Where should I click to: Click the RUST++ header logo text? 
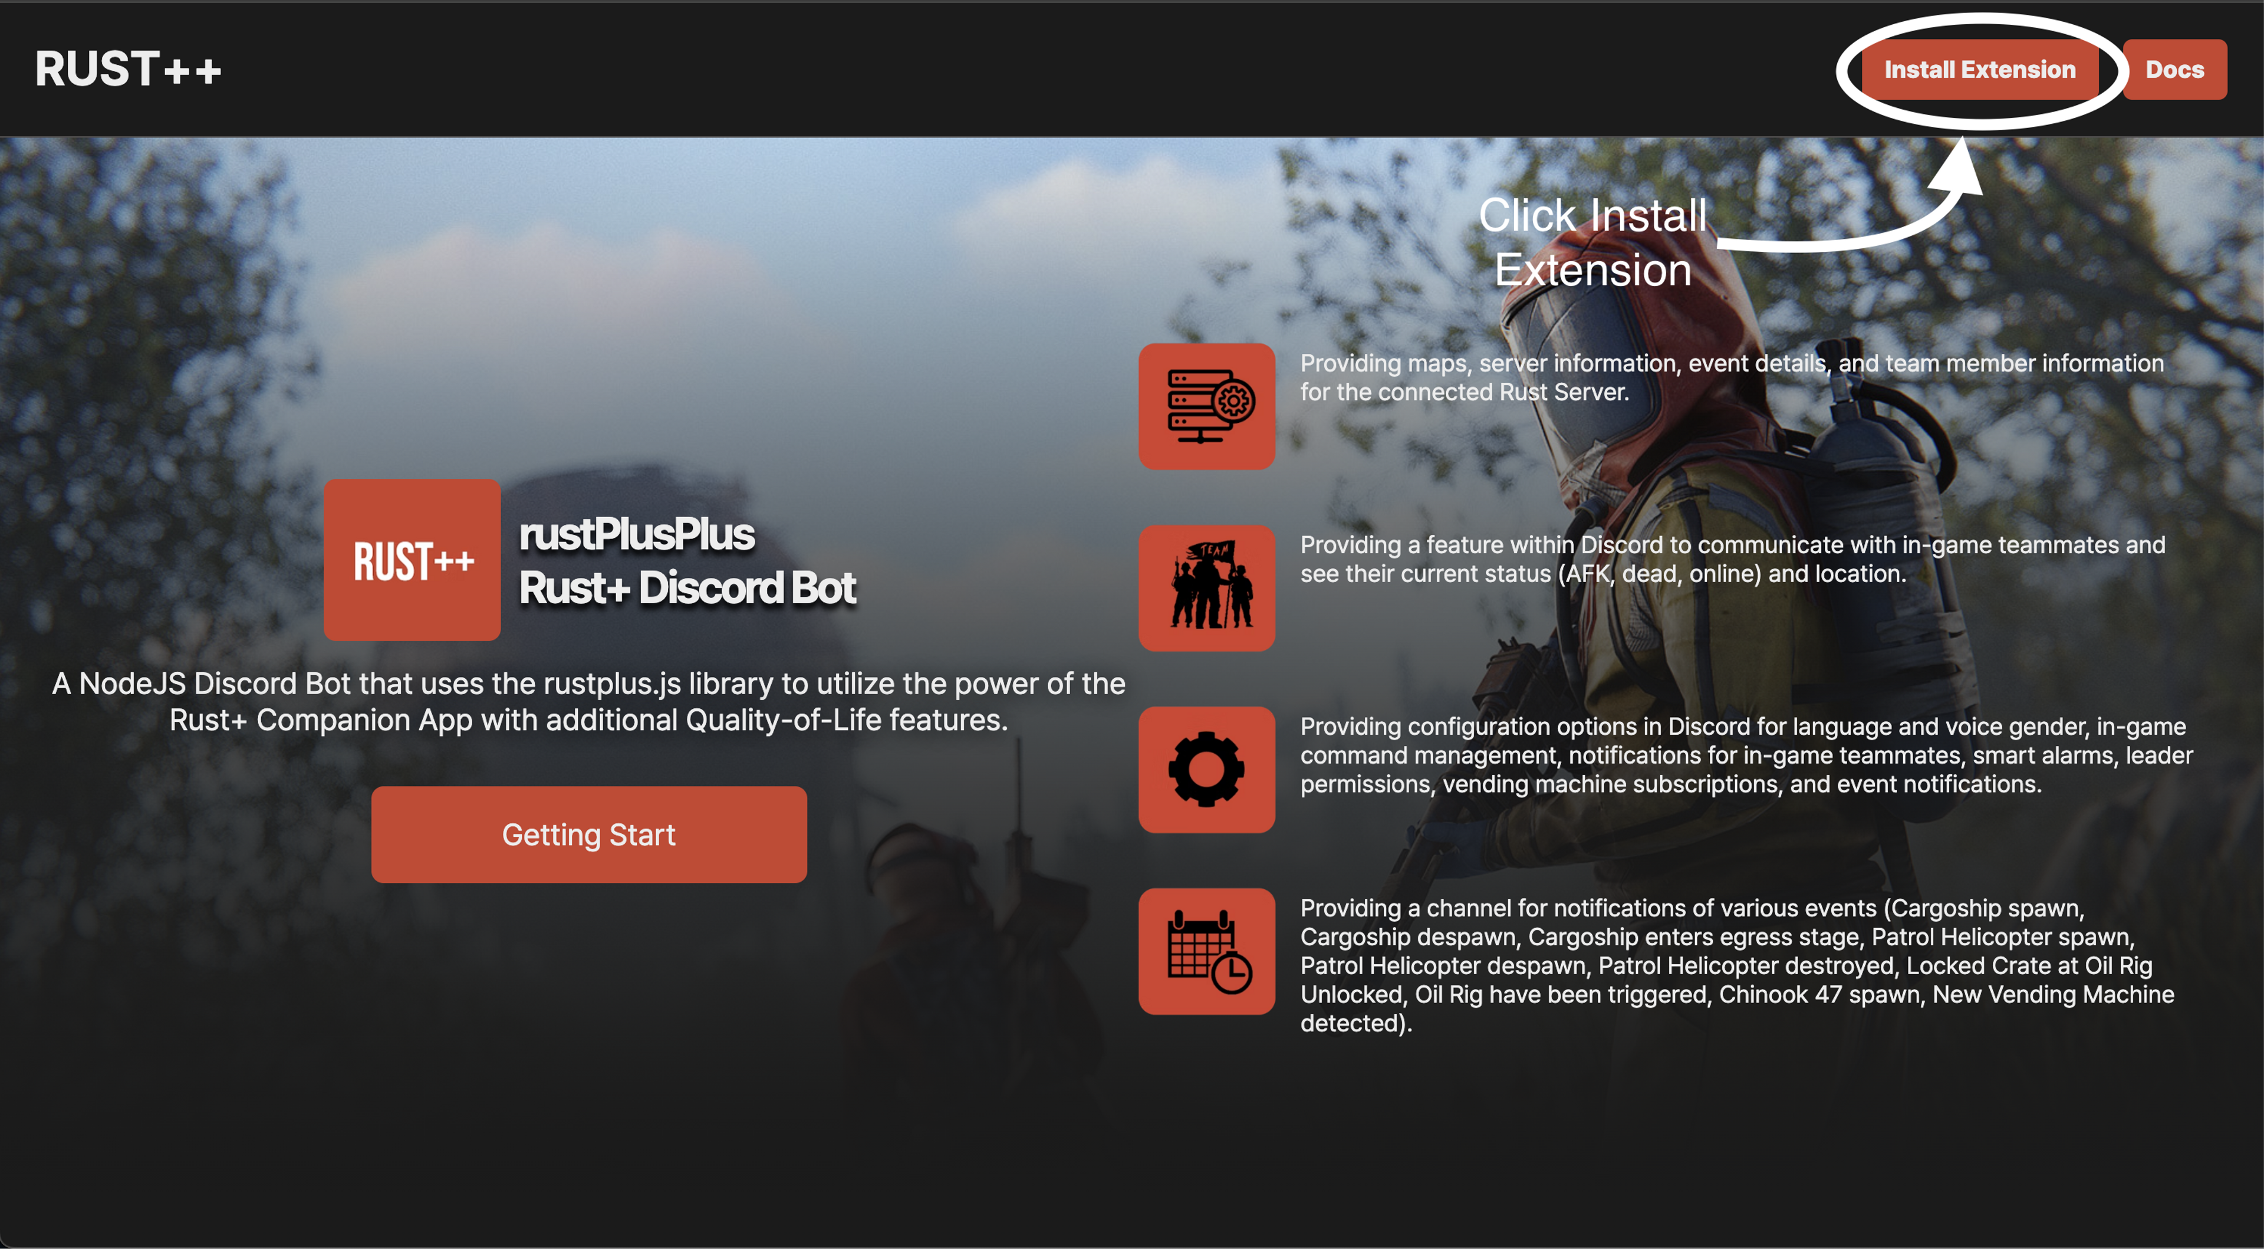click(x=129, y=68)
